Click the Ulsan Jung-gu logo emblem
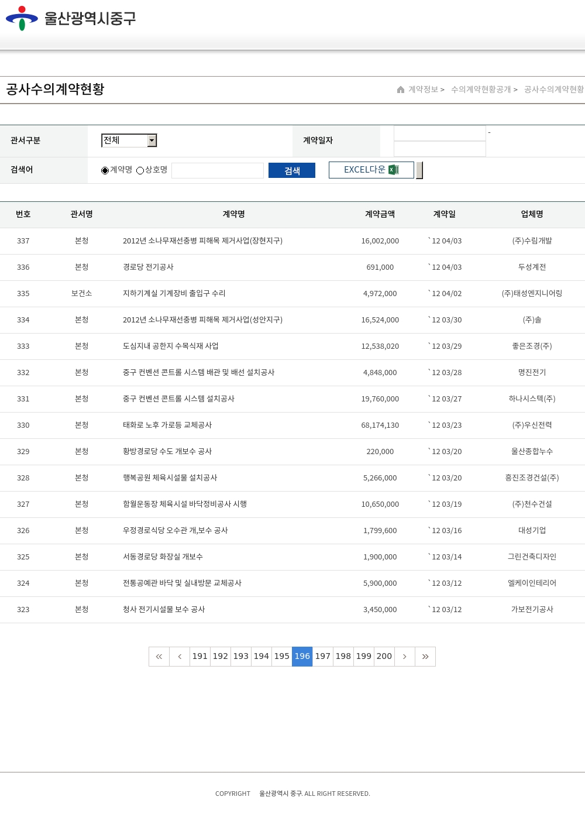This screenshot has width=585, height=831. [x=22, y=18]
